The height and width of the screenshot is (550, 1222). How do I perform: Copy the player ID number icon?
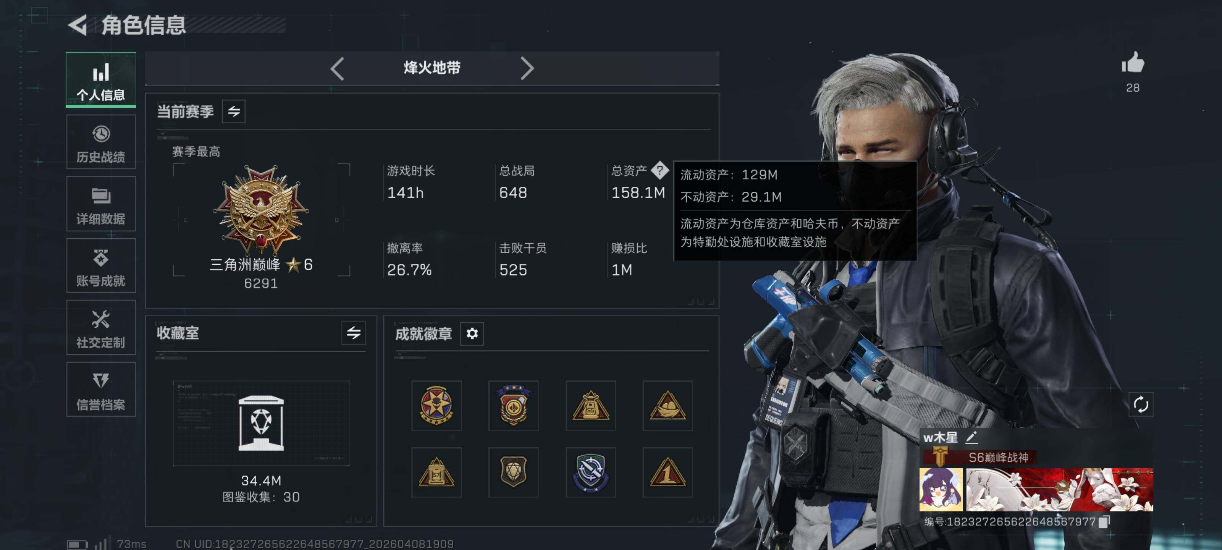1104,521
